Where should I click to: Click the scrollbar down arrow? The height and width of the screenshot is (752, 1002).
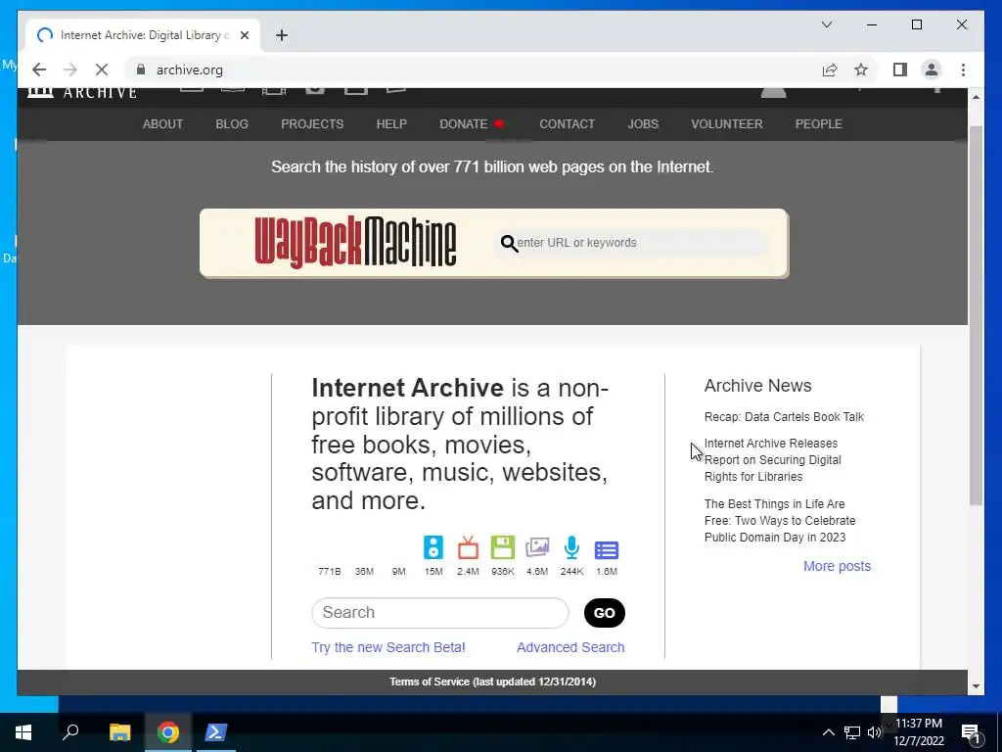(976, 686)
